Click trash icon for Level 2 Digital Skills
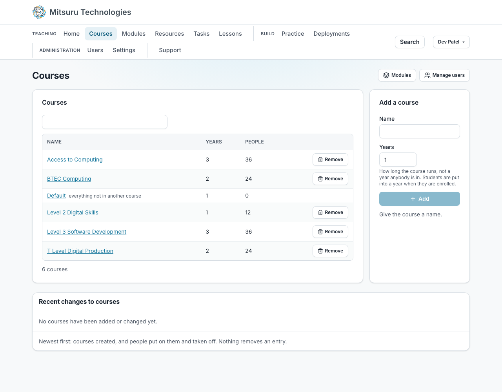 coord(320,212)
